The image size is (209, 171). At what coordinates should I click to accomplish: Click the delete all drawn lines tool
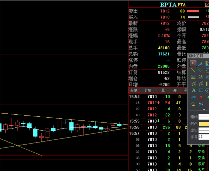pyautogui.click(x=201, y=104)
